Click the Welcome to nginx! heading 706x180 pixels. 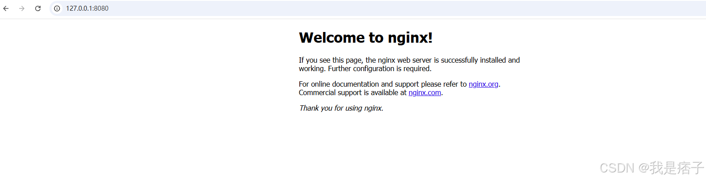point(366,38)
